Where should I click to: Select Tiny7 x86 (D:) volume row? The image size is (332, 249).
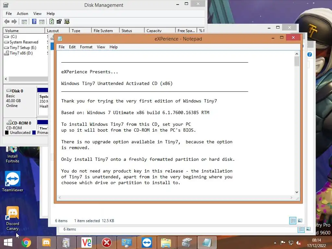pos(25,53)
